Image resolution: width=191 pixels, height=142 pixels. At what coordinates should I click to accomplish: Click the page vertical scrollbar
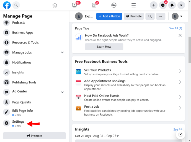pyautogui.click(x=190, y=50)
